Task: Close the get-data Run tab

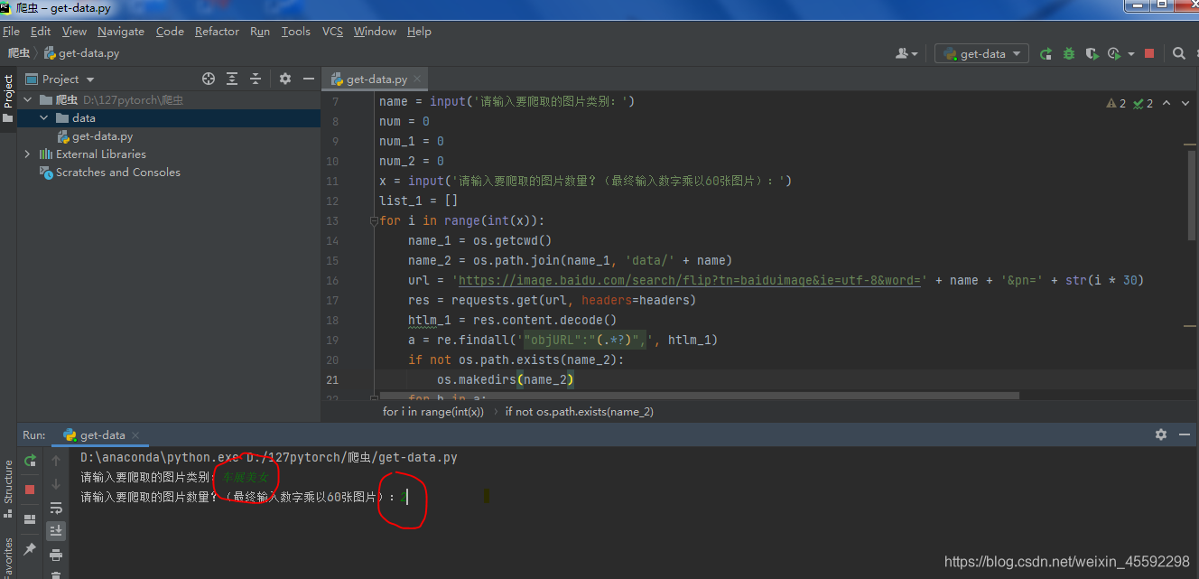Action: pyautogui.click(x=137, y=435)
